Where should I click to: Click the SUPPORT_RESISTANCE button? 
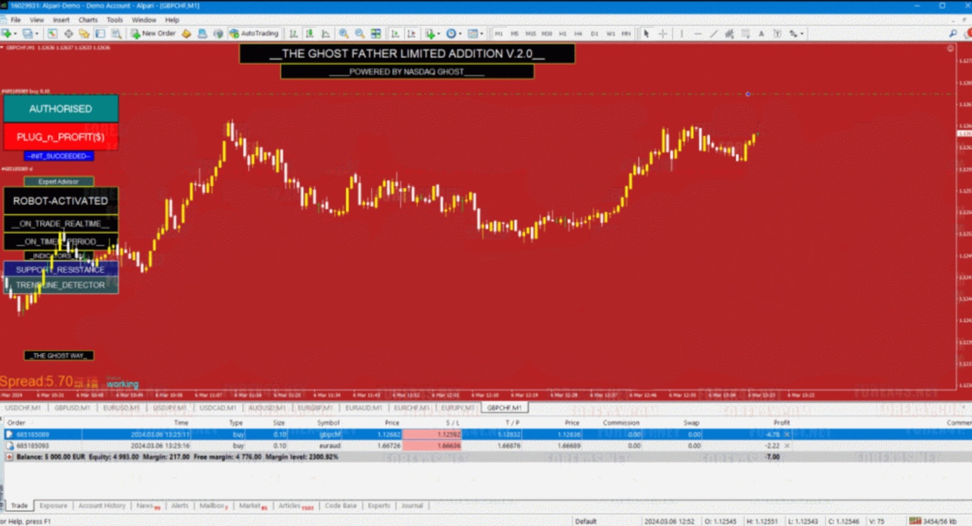(x=61, y=269)
